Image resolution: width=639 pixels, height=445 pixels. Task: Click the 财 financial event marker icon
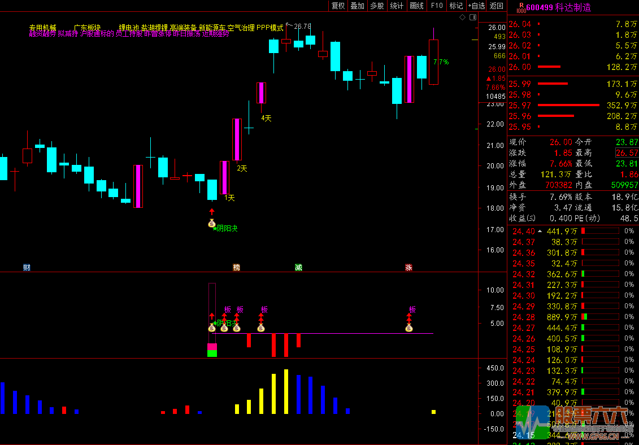27,267
